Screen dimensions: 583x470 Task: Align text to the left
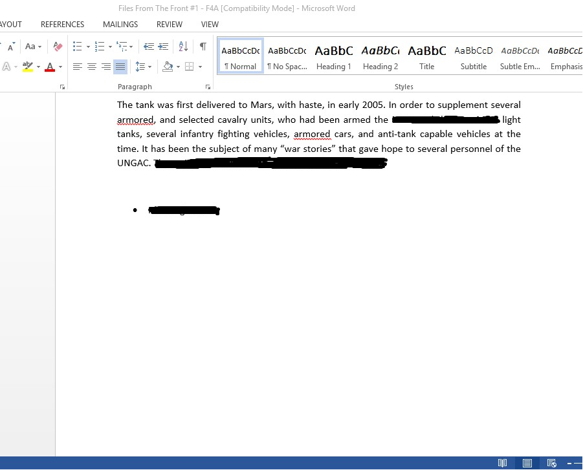coord(78,67)
